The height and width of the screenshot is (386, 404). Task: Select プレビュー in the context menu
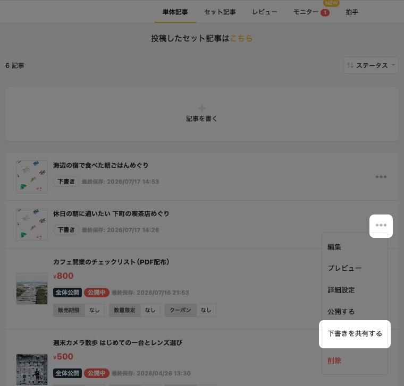[x=344, y=268]
